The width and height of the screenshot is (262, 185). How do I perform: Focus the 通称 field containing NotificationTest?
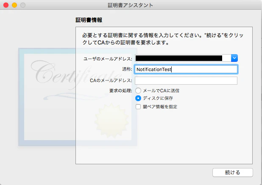tap(186, 69)
